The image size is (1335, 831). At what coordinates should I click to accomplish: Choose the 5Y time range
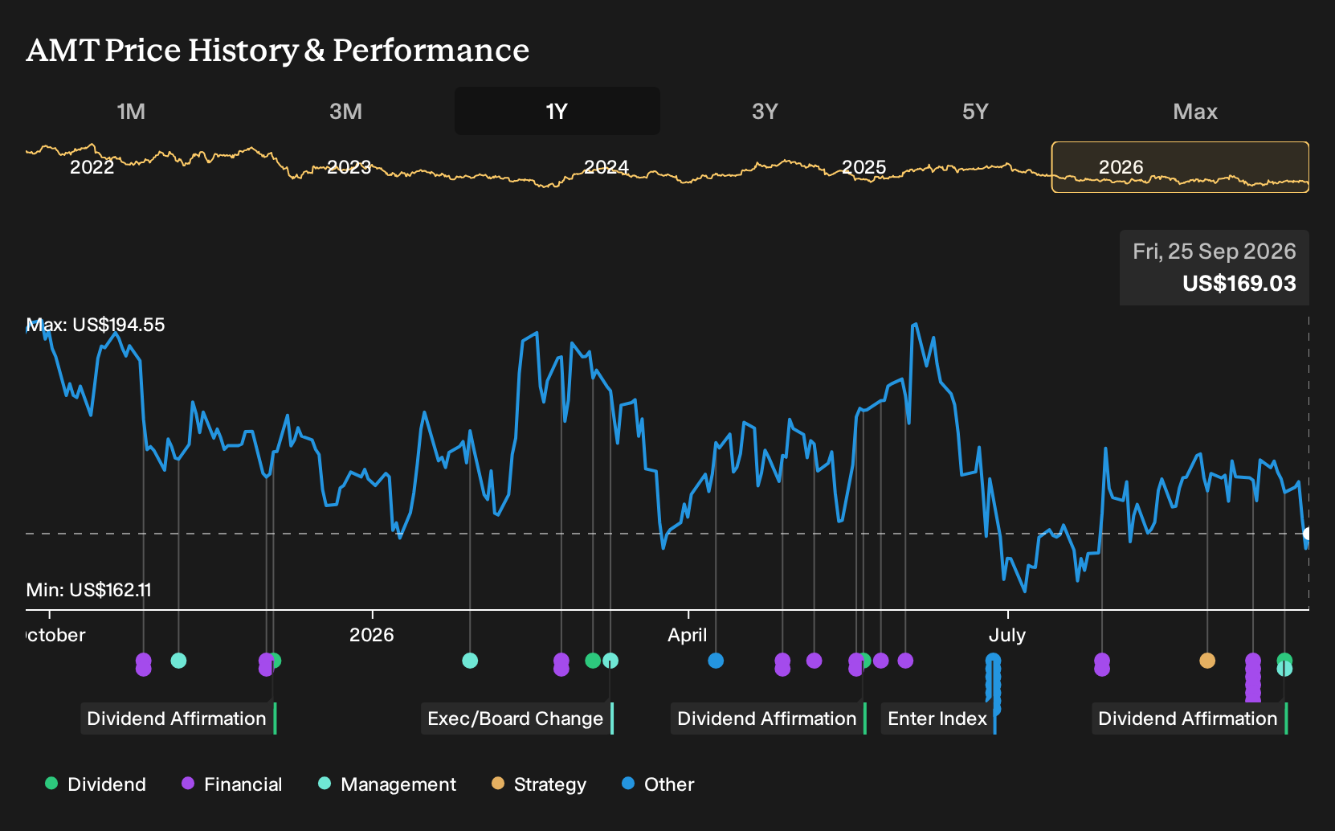click(975, 111)
